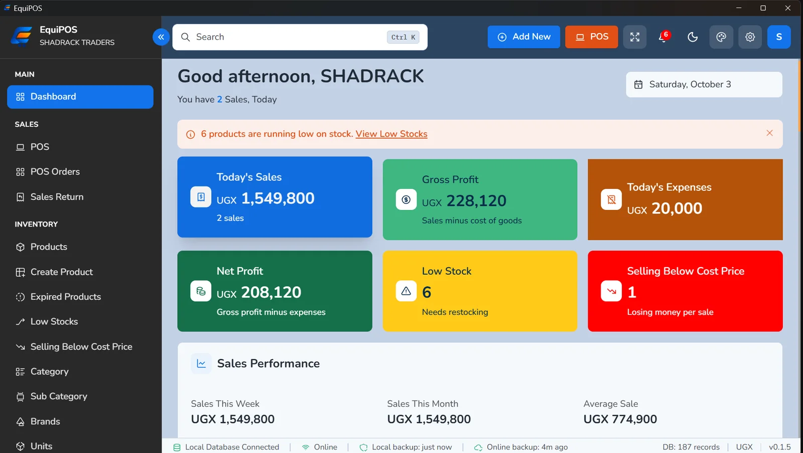Switch to dark mode moon icon
Viewport: 803px width, 453px height.
(693, 37)
